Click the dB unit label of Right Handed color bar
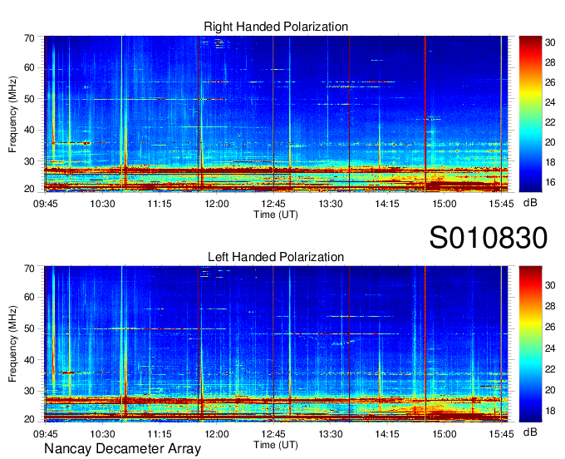Viewport: 565px width, 459px height. [530, 203]
